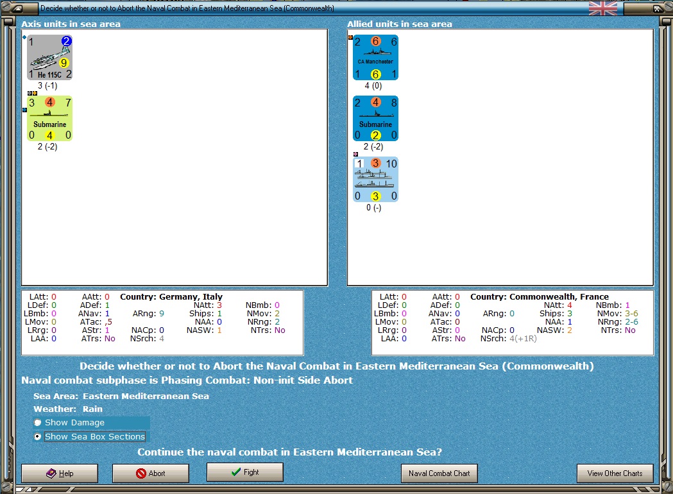Click the 0 (-) label under convoy
673x494 pixels.
pyautogui.click(x=373, y=207)
